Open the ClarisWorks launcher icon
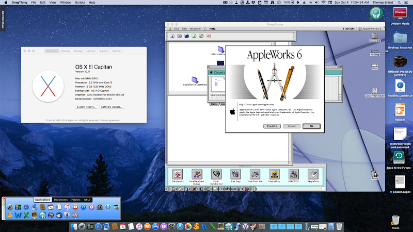 click(x=177, y=174)
